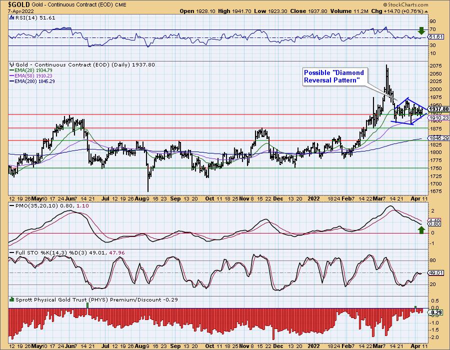Click the Close 1937.80 header value
Viewport: 450px width, 350px height.
click(x=308, y=11)
